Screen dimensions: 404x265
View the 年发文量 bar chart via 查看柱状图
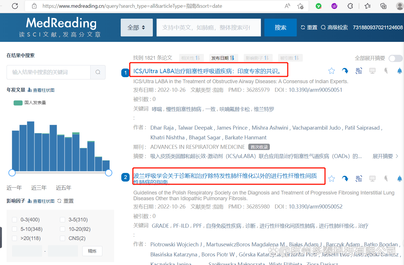pos(41,90)
